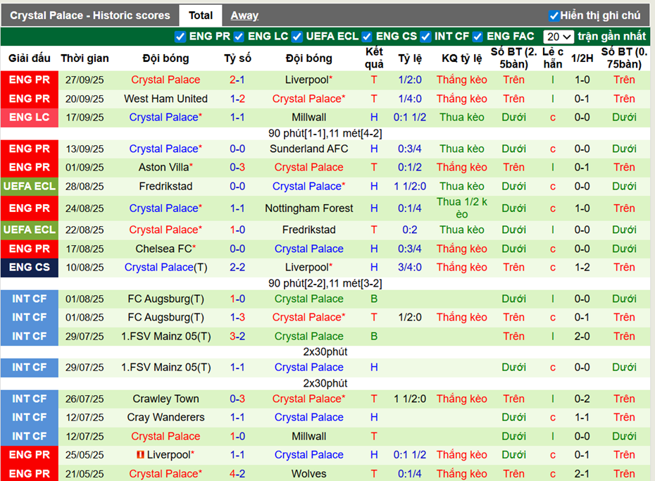655x481 pixels.
Task: Open the 20 recent matches dropdown
Action: pos(559,37)
